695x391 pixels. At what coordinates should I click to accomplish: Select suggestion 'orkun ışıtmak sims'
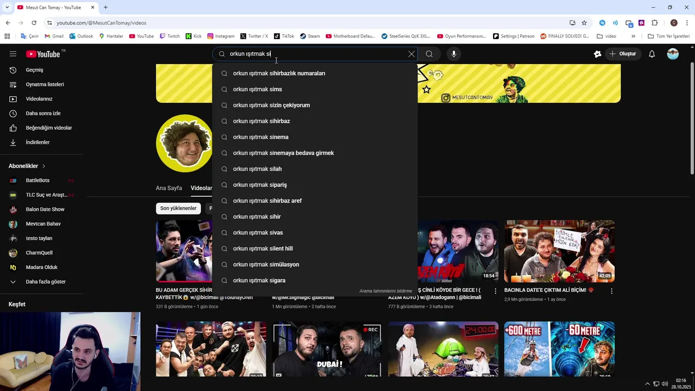[315, 89]
